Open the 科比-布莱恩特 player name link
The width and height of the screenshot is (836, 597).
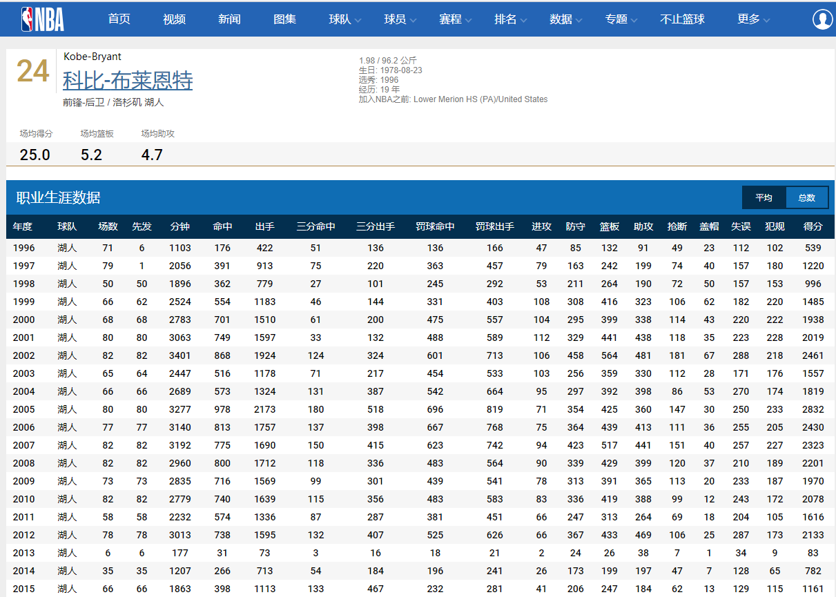128,81
